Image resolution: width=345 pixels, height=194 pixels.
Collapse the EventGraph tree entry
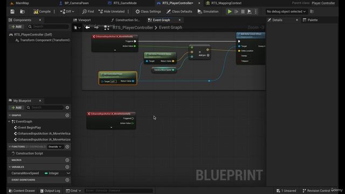coord(9,122)
